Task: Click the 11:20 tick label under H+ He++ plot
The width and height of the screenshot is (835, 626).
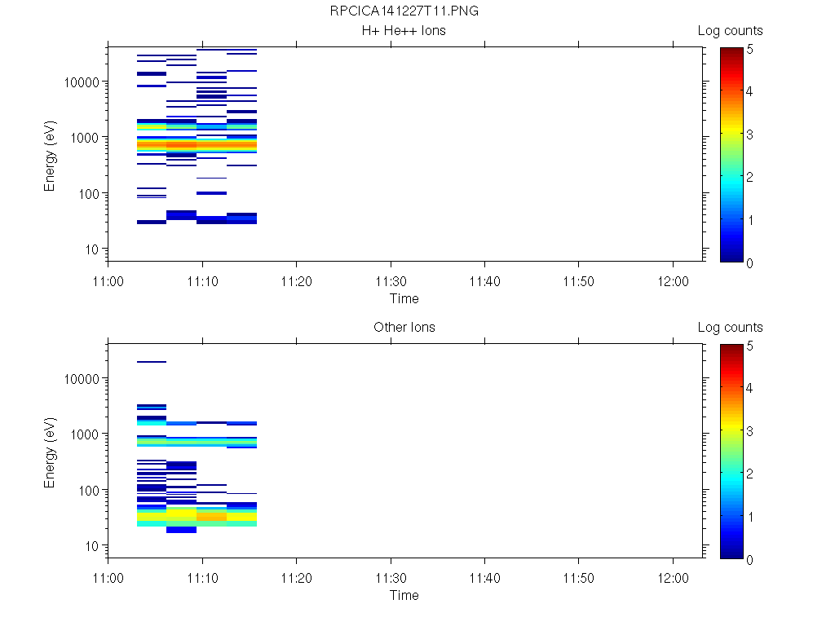Action: point(297,281)
